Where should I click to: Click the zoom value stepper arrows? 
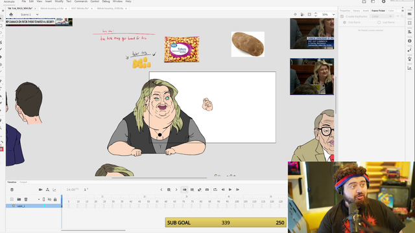[x=316, y=14]
